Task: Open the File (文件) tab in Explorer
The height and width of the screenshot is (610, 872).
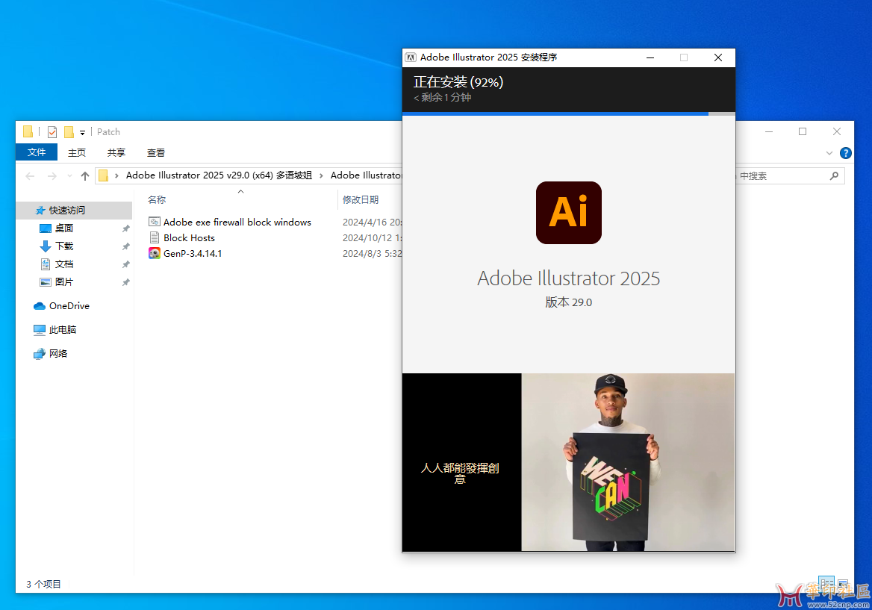Action: tap(36, 152)
